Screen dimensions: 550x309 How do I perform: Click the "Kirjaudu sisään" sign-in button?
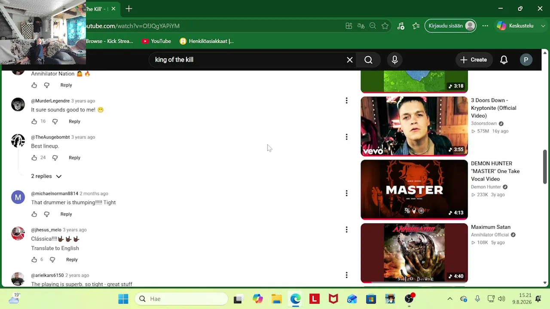tap(450, 26)
